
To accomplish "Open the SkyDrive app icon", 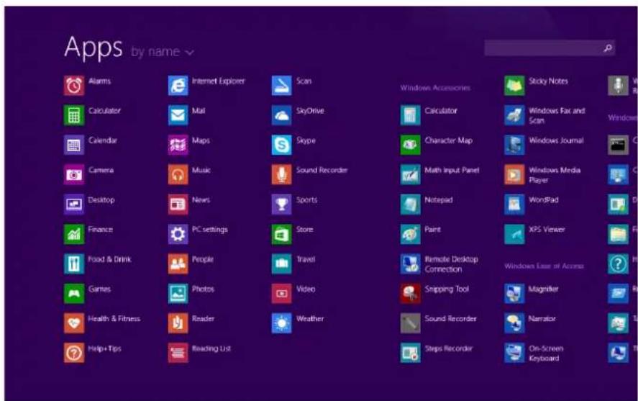I will [x=281, y=115].
